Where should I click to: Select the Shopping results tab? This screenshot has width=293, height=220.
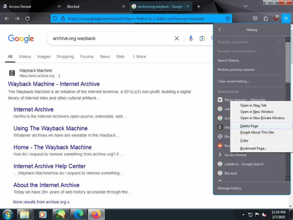point(65,56)
